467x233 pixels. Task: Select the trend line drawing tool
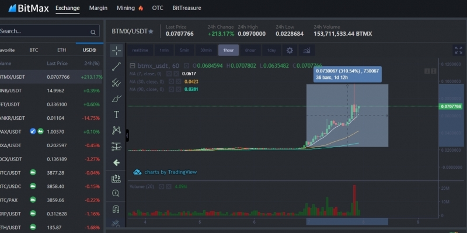(x=116, y=67)
